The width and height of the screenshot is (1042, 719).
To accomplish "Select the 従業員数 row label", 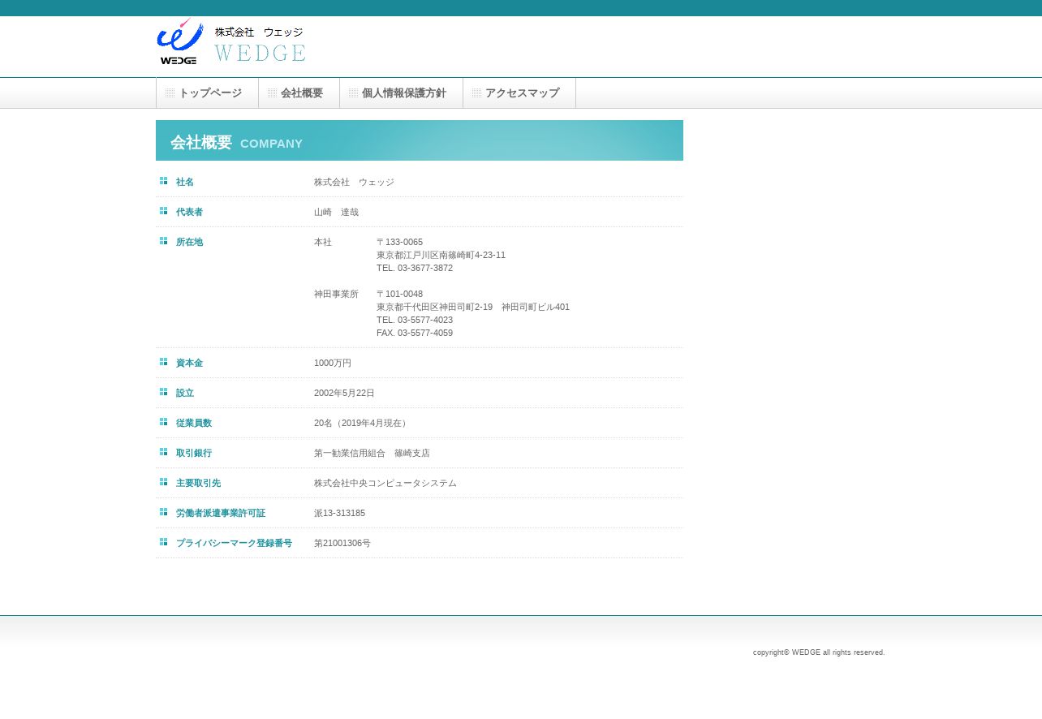I will pyautogui.click(x=194, y=423).
